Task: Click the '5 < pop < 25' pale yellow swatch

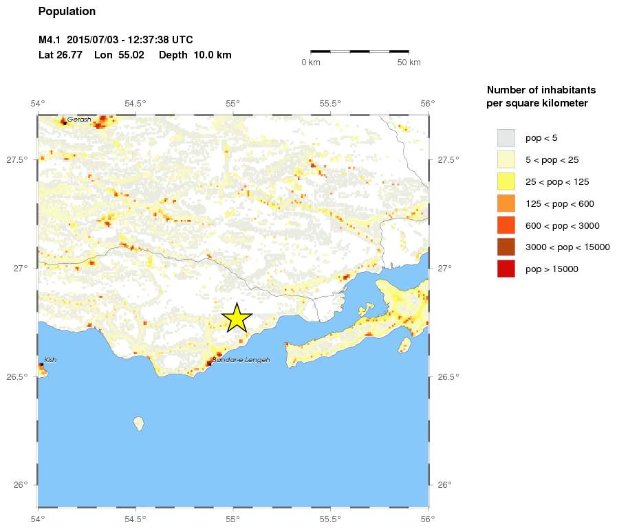Action: click(x=506, y=159)
